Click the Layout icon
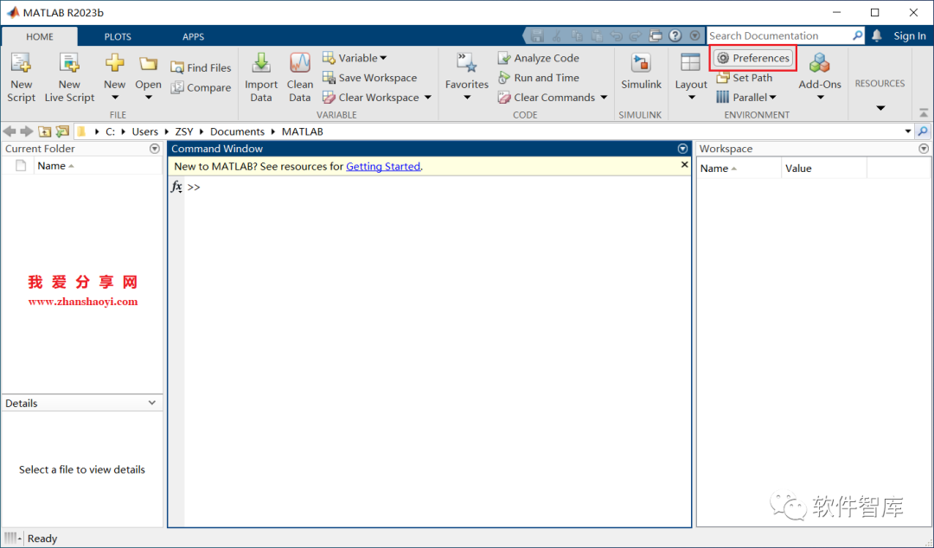934x548 pixels. coord(690,62)
